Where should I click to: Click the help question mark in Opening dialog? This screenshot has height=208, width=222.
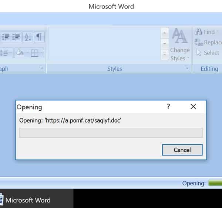(168, 107)
